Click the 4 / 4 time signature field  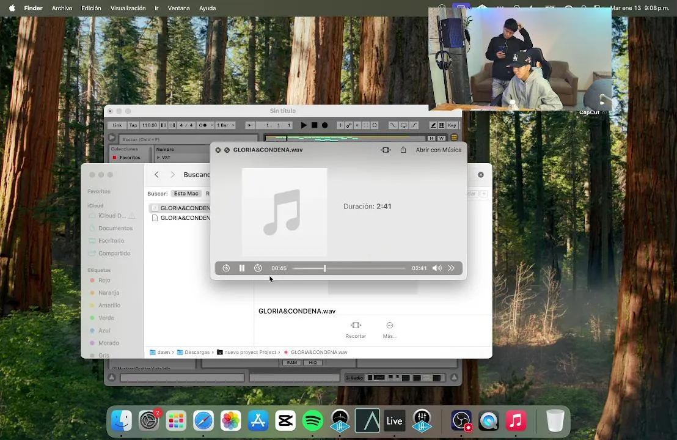[186, 125]
